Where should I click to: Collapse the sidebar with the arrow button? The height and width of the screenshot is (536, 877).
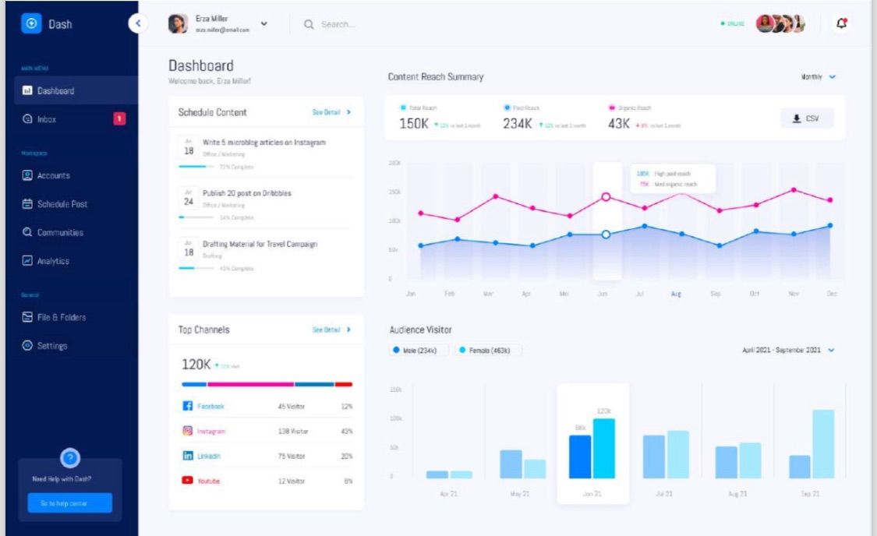coord(138,23)
